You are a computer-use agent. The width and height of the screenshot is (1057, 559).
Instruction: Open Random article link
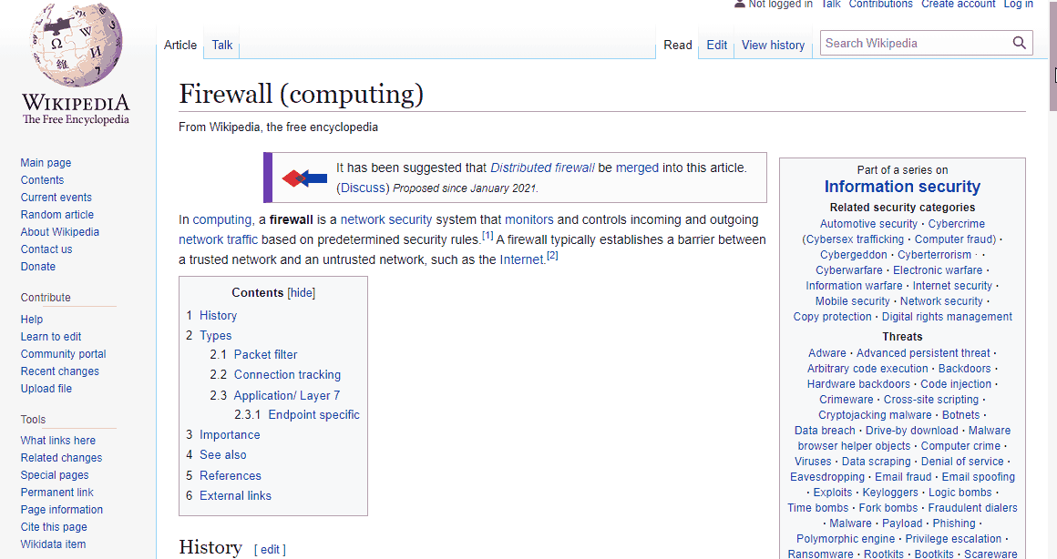pos(57,215)
